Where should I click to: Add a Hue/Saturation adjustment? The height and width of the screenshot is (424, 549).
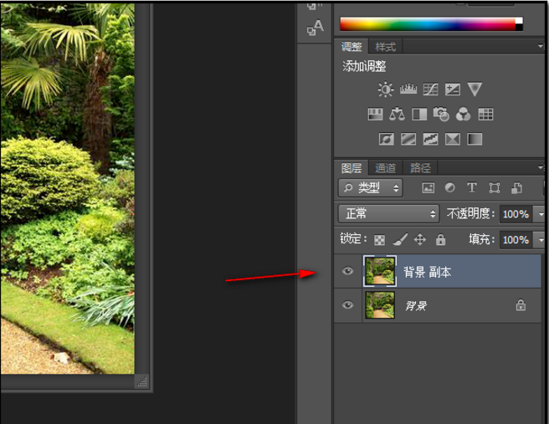click(x=375, y=114)
